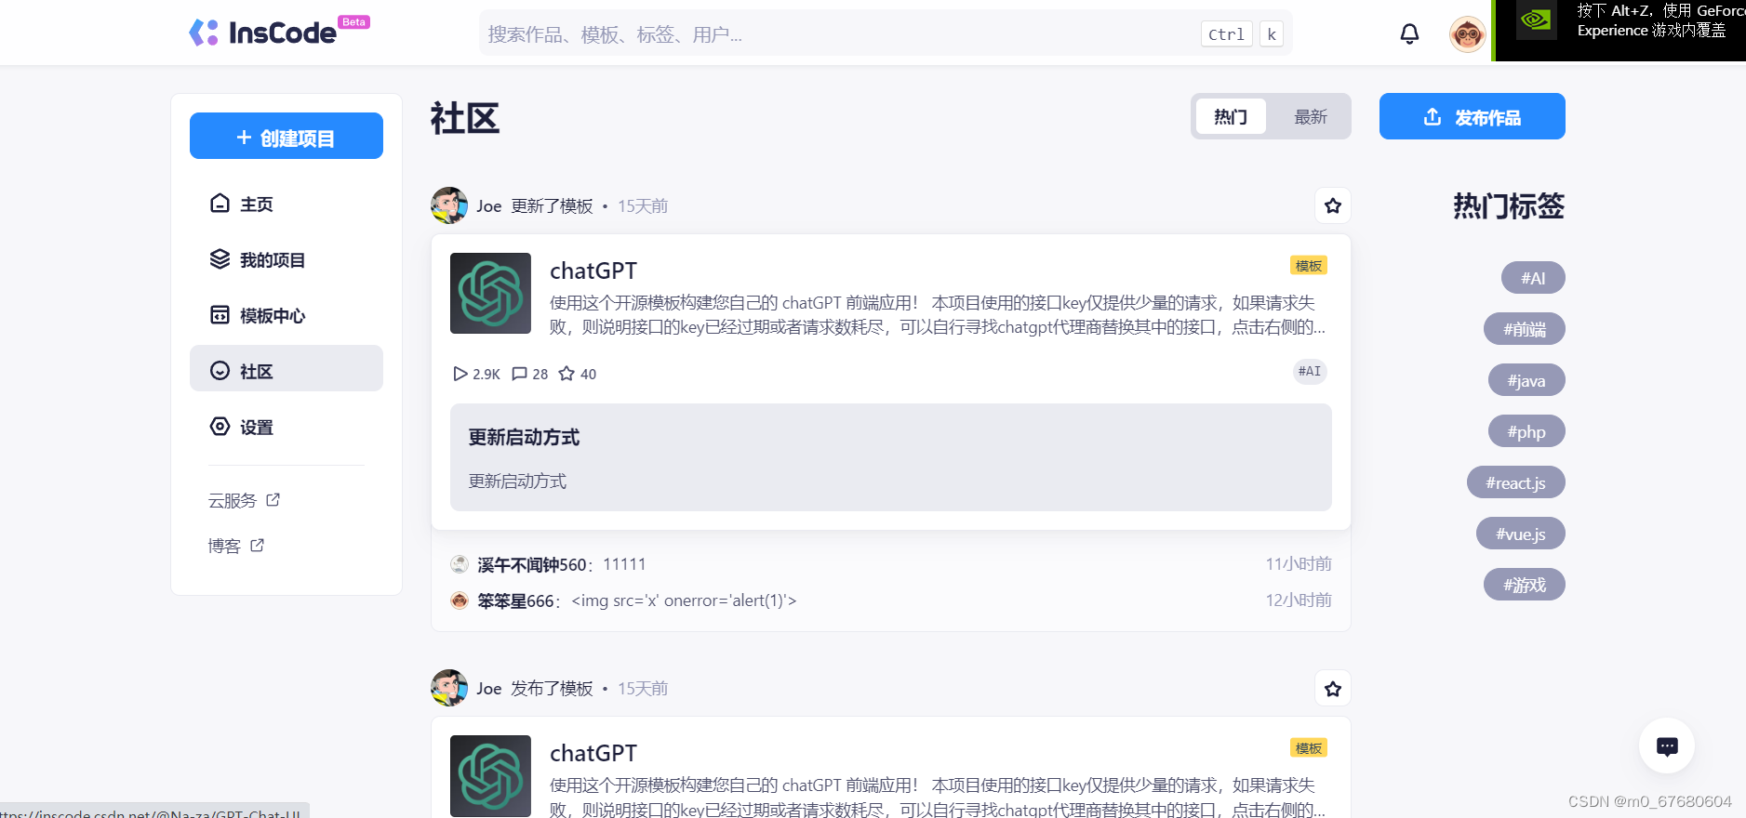Open the second chatGPT project title

coord(593,753)
